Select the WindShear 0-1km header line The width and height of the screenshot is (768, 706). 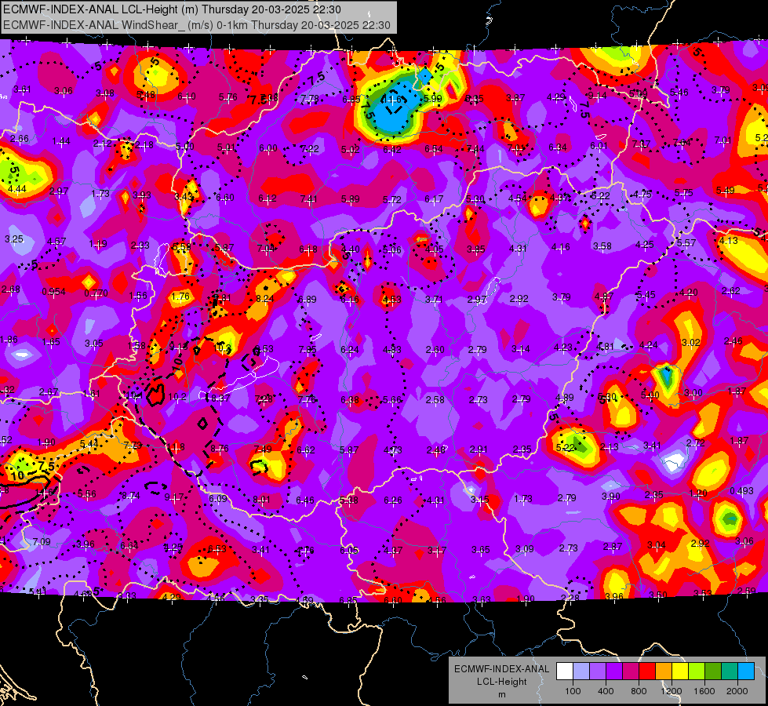196,25
